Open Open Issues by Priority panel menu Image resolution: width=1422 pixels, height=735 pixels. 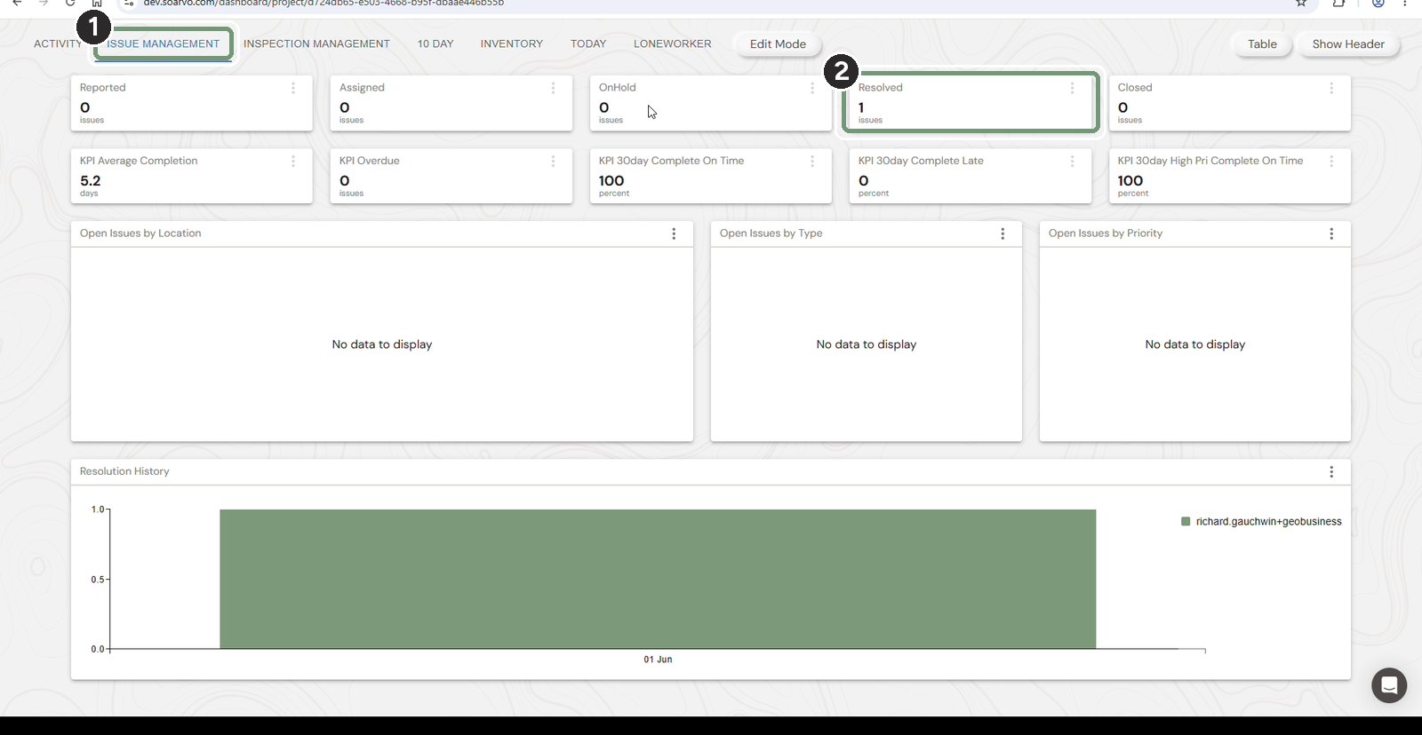pyautogui.click(x=1331, y=233)
